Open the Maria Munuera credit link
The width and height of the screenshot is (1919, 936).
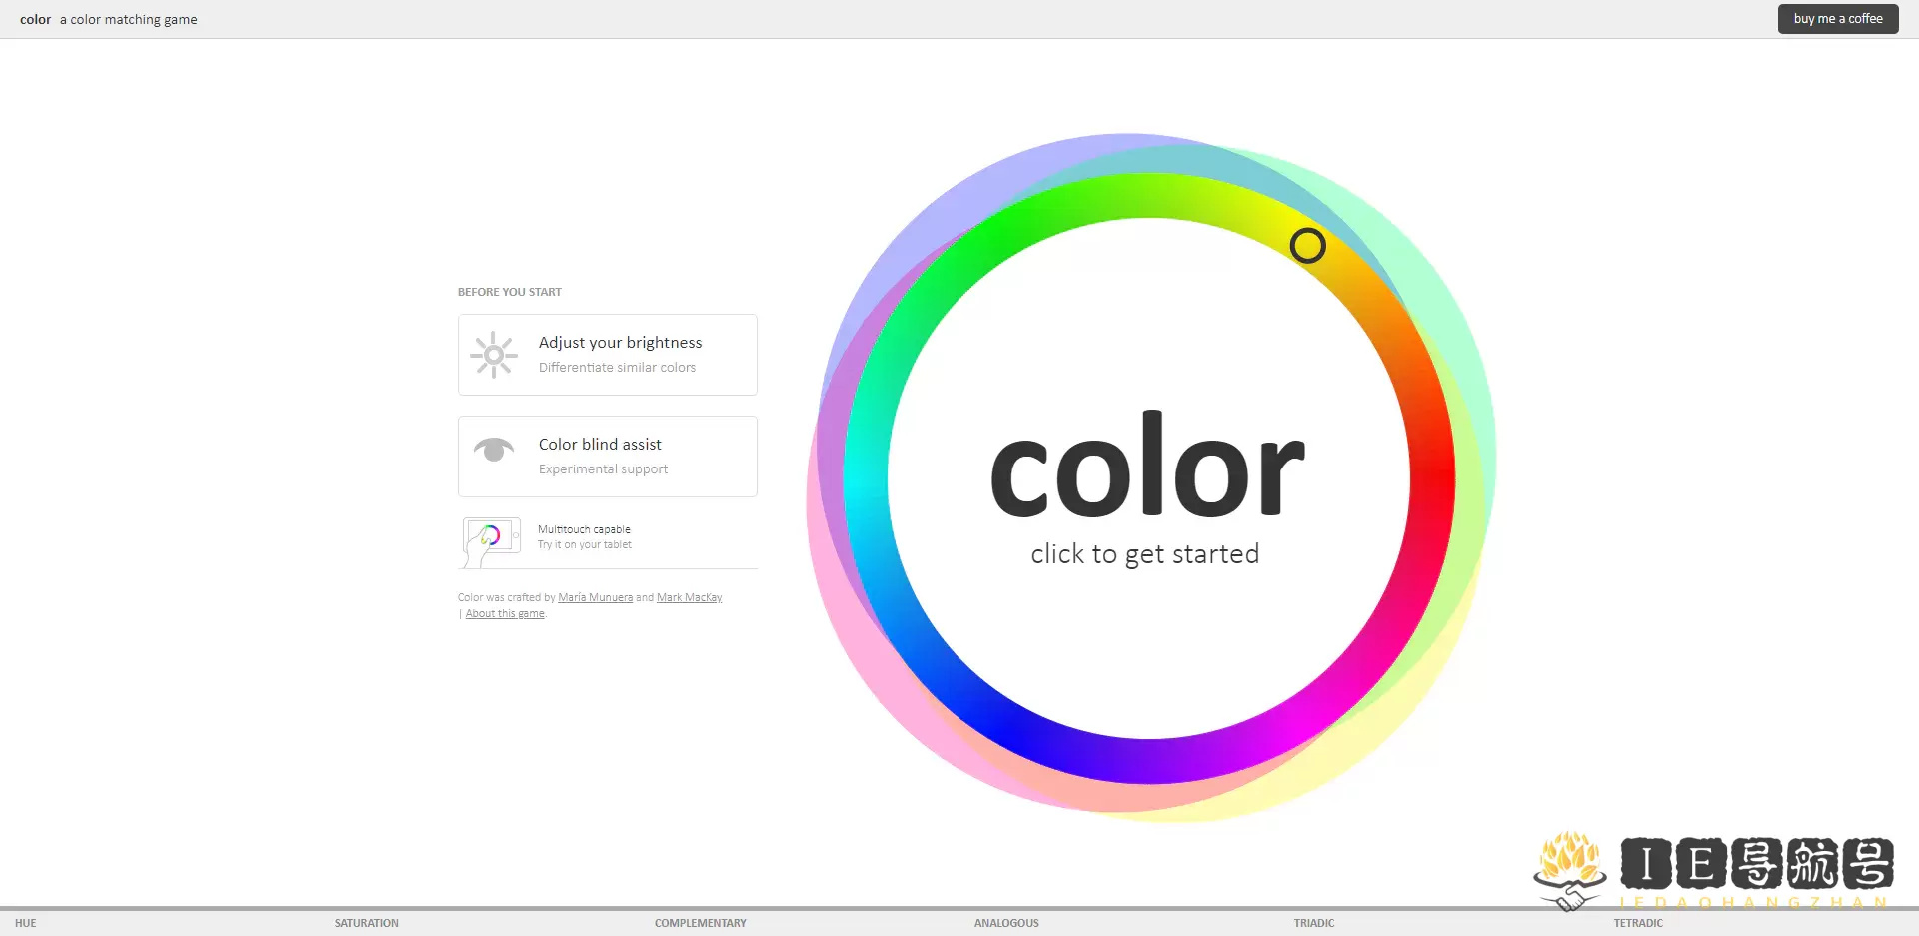pos(596,597)
